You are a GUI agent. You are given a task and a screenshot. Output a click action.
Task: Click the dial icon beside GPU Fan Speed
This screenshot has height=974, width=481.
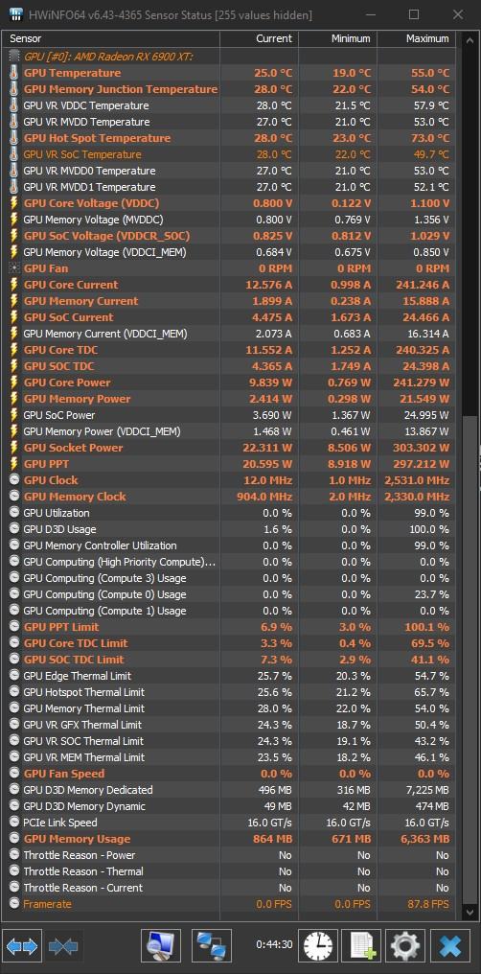pyautogui.click(x=14, y=774)
